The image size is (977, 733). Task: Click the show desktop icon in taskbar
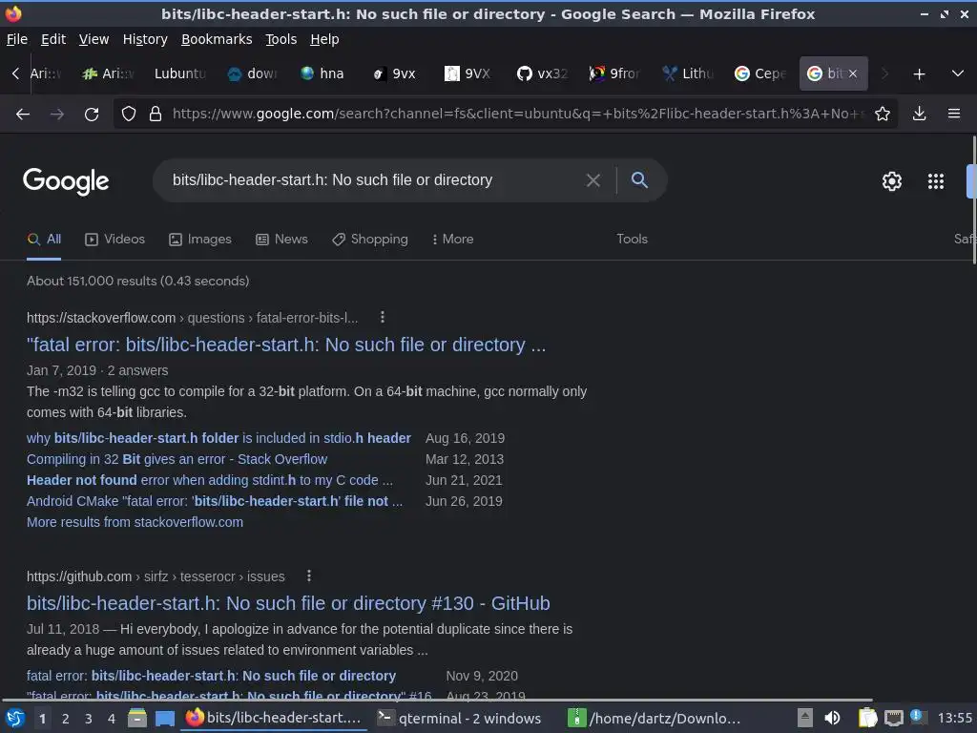(x=165, y=718)
